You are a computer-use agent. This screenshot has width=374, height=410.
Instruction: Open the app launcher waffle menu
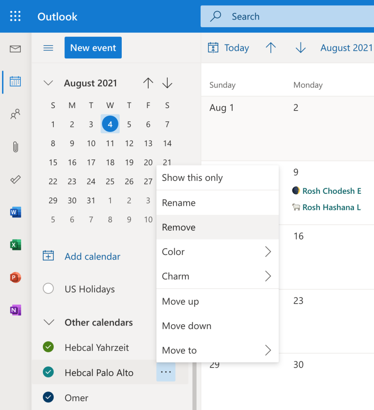tap(15, 16)
